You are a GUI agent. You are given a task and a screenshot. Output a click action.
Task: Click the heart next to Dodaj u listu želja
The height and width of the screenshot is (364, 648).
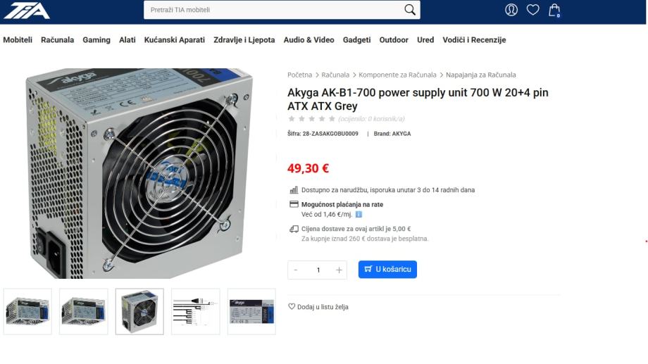[292, 306]
